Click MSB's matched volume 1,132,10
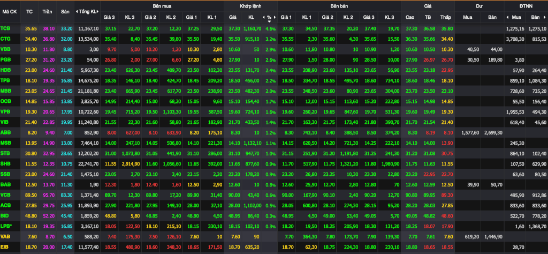The width and height of the screenshot is (548, 254). (252, 143)
